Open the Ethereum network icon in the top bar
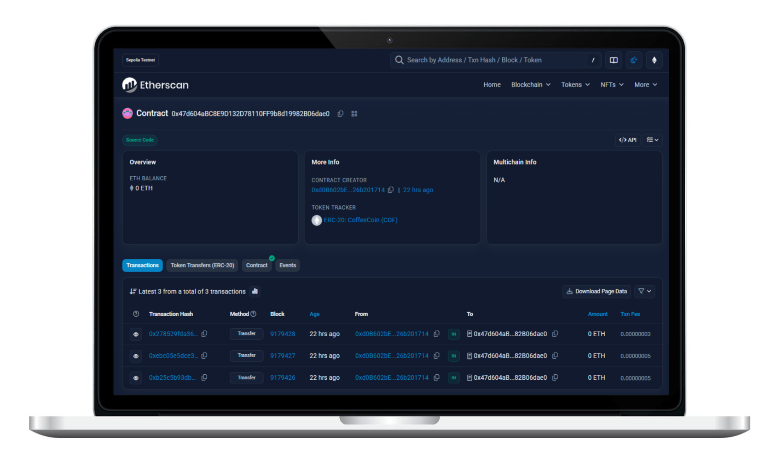This screenshot has width=777, height=467. [x=654, y=60]
